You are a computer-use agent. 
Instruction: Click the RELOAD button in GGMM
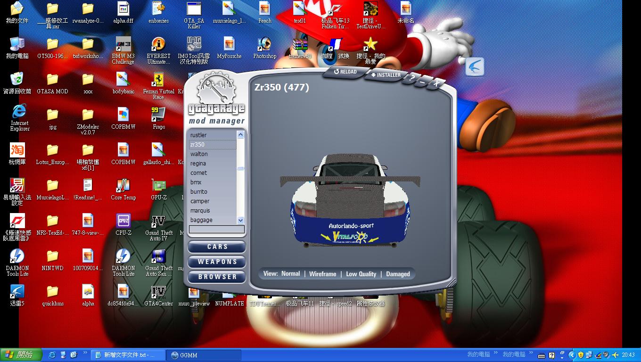click(346, 72)
